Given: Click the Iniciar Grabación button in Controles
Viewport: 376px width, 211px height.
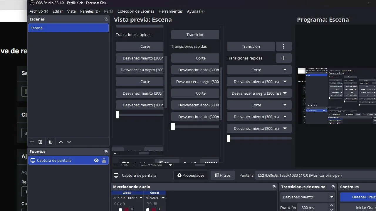Looking at the screenshot, I should [358, 207].
